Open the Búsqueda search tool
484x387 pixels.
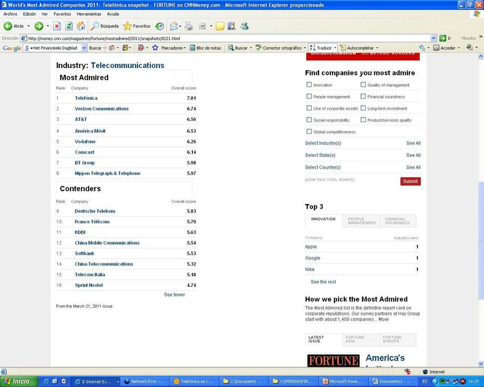[105, 26]
